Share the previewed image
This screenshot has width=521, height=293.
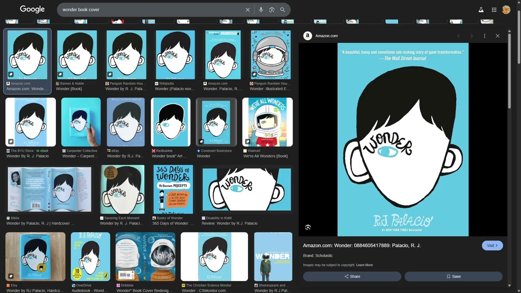352,276
